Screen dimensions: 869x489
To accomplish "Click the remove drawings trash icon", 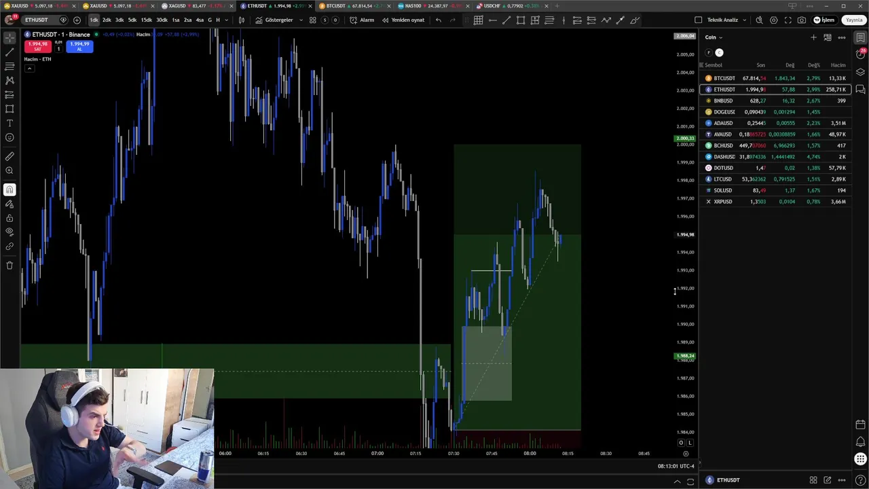I will pyautogui.click(x=10, y=266).
